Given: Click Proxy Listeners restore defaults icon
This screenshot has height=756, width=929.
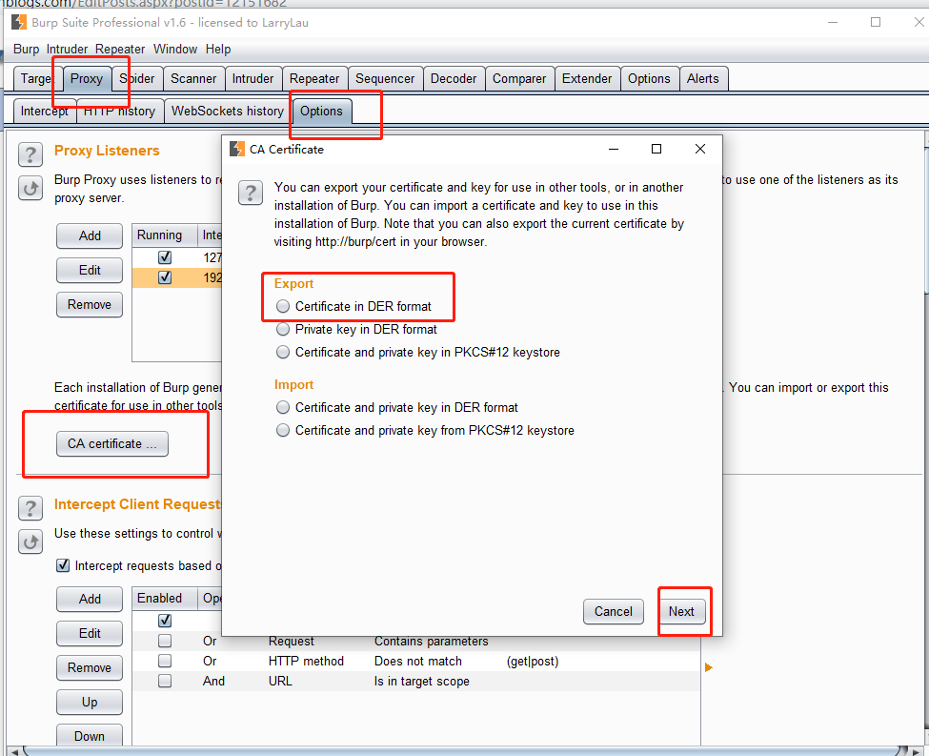Looking at the screenshot, I should click(x=30, y=189).
